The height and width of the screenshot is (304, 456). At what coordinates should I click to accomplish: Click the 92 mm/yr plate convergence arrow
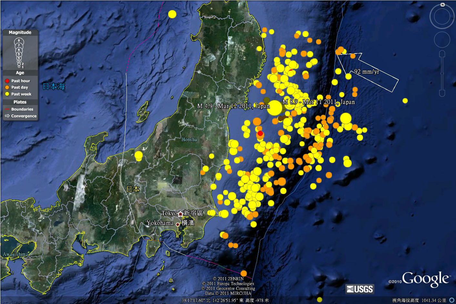[368, 72]
